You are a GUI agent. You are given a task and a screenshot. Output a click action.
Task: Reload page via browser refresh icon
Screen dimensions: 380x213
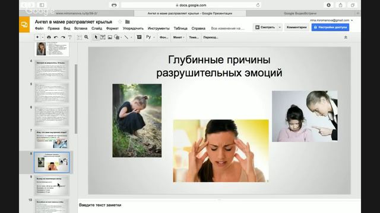[258, 5]
